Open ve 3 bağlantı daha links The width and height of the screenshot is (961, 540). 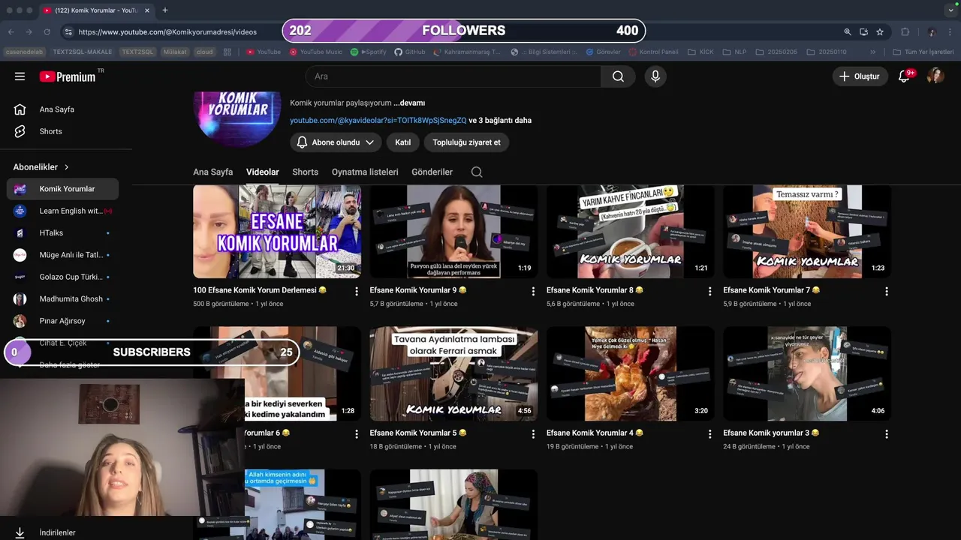pyautogui.click(x=500, y=120)
